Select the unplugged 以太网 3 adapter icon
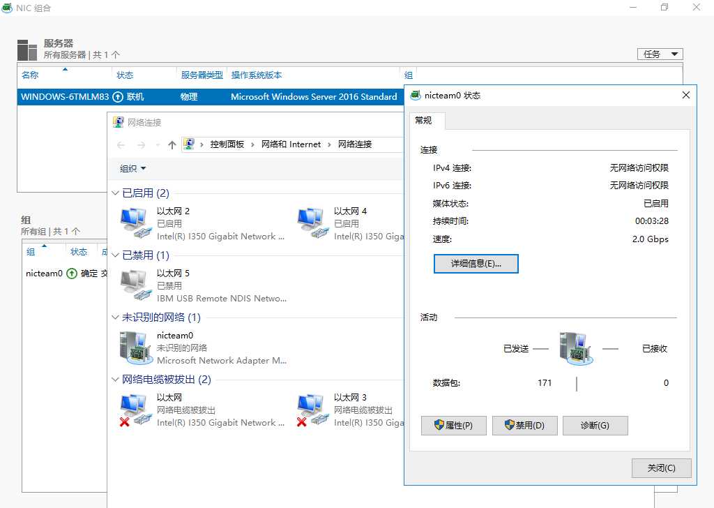The image size is (714, 508). tap(312, 409)
